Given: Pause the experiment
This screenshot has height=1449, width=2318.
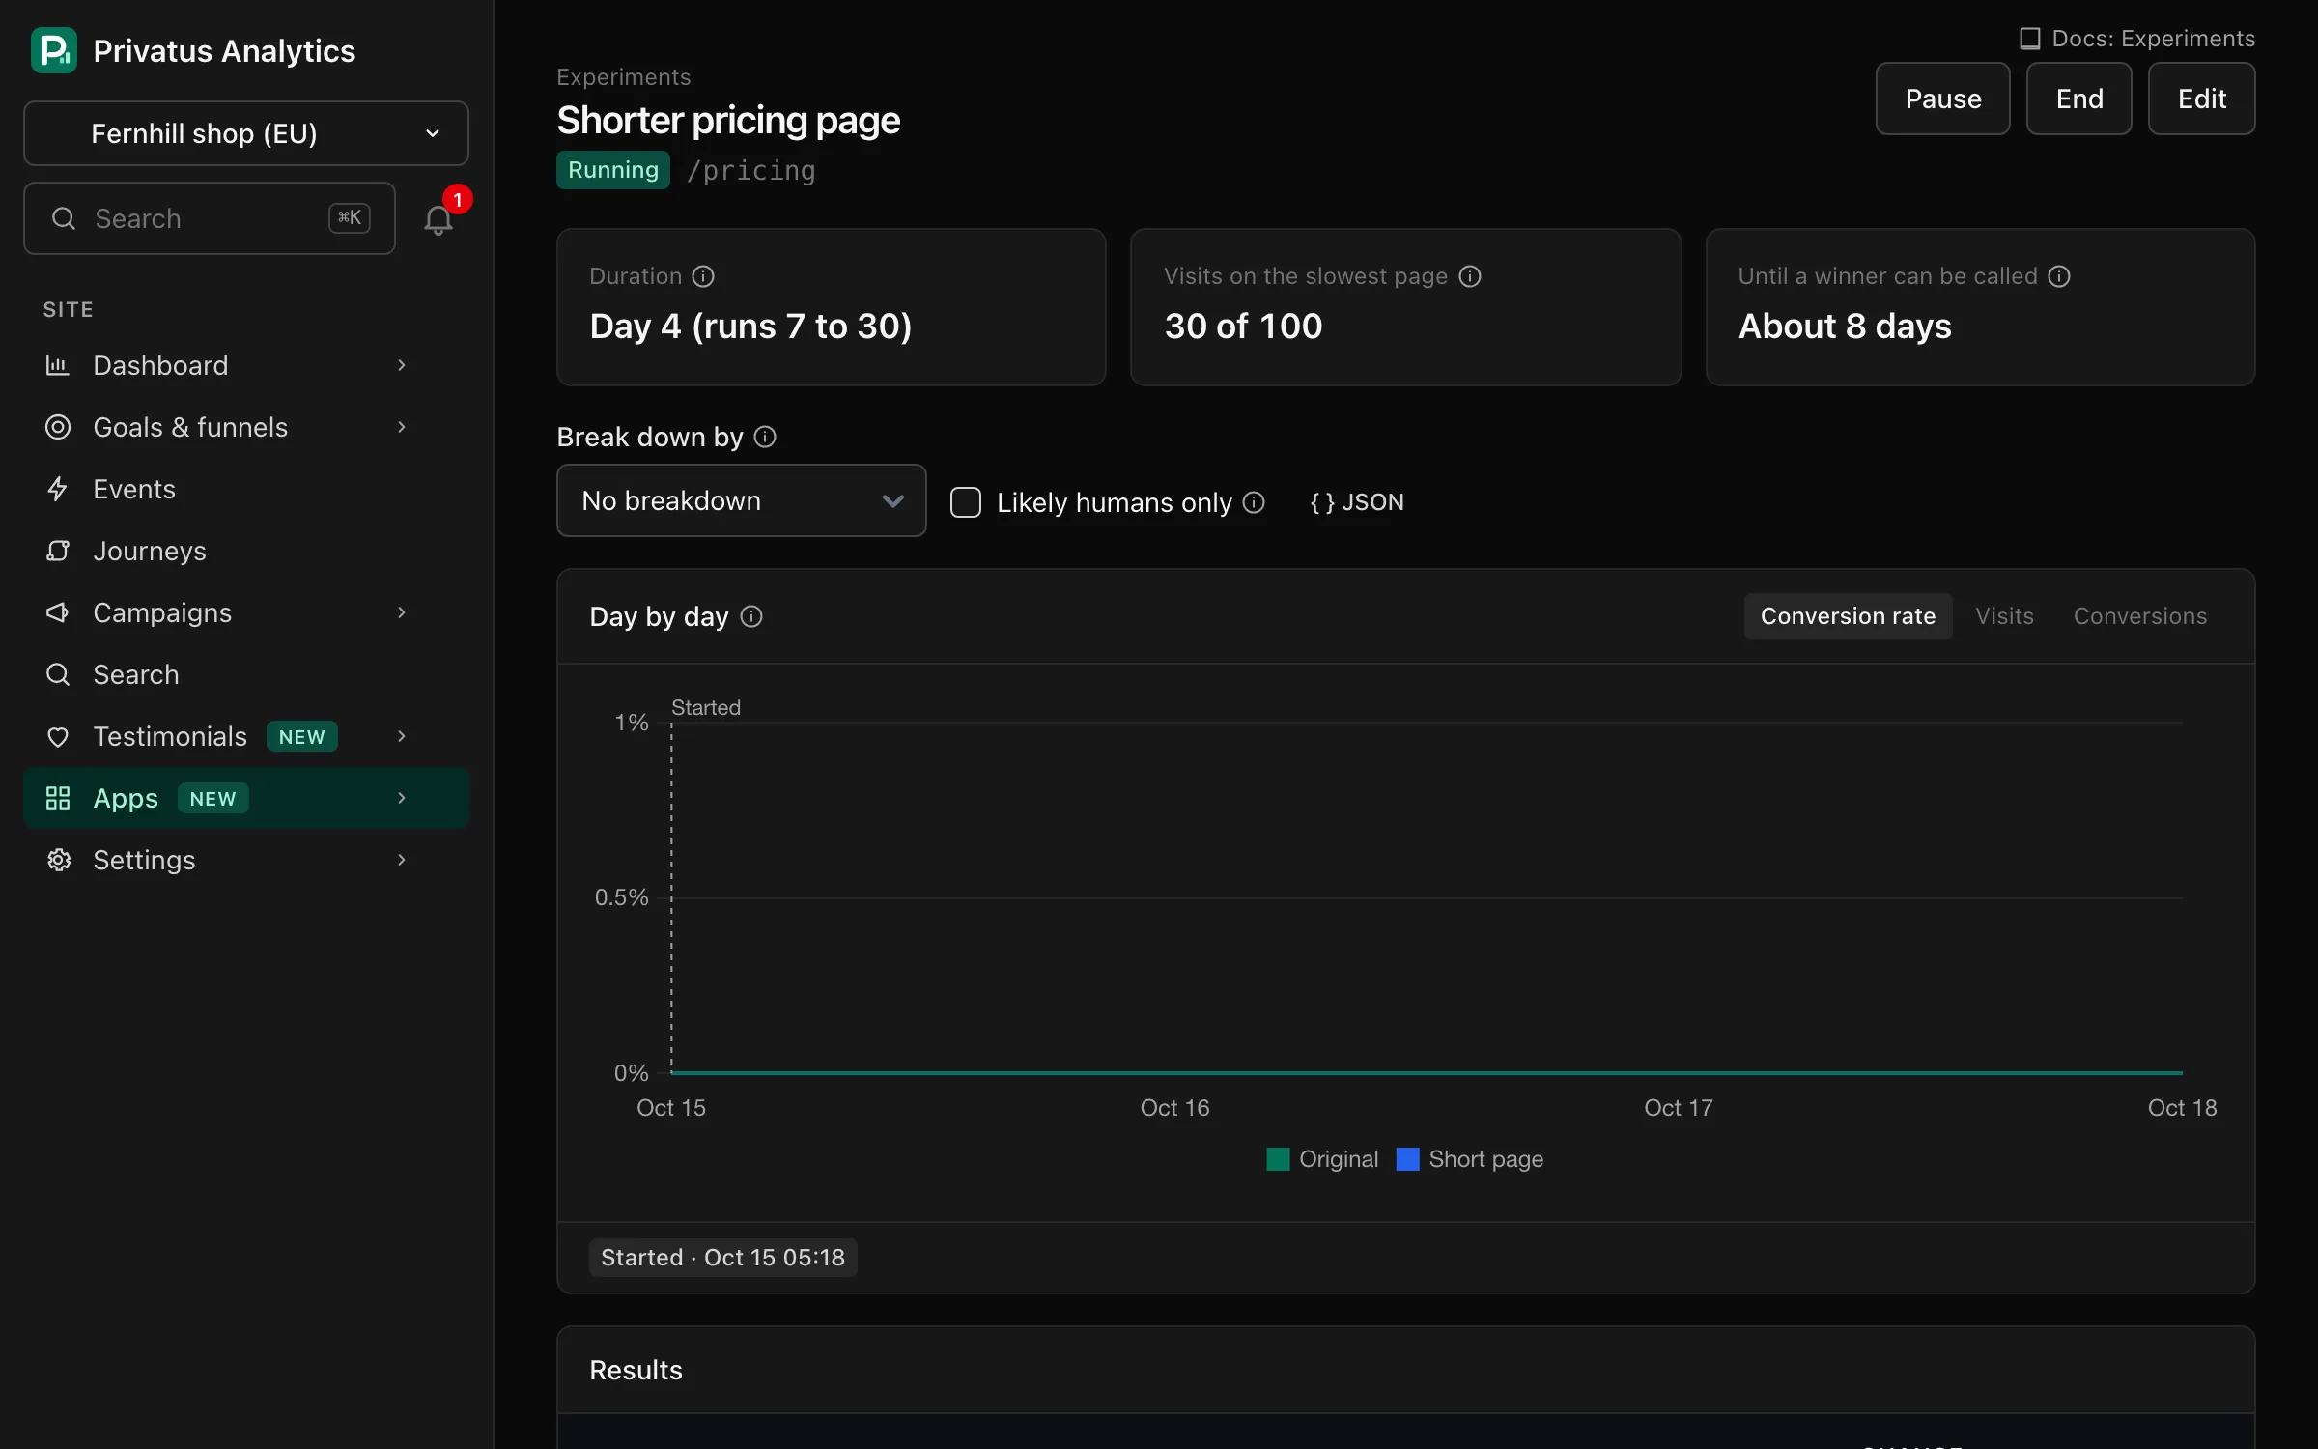Looking at the screenshot, I should tap(1943, 99).
